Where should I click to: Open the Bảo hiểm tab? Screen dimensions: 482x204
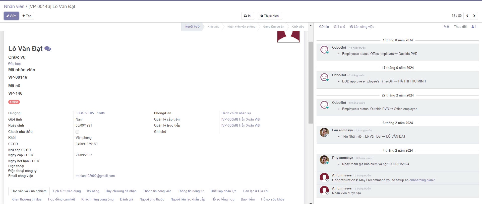point(248,199)
